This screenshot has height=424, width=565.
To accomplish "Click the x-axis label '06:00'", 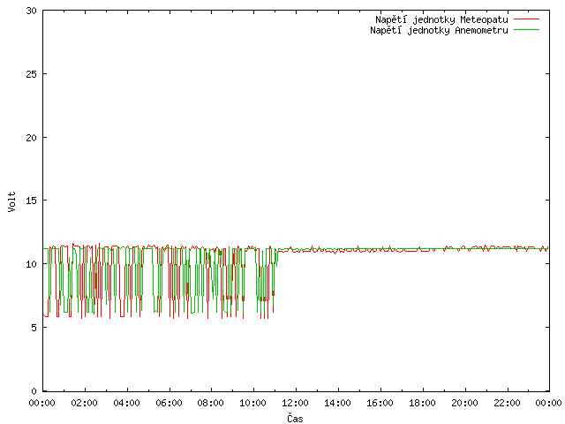I will coord(169,403).
